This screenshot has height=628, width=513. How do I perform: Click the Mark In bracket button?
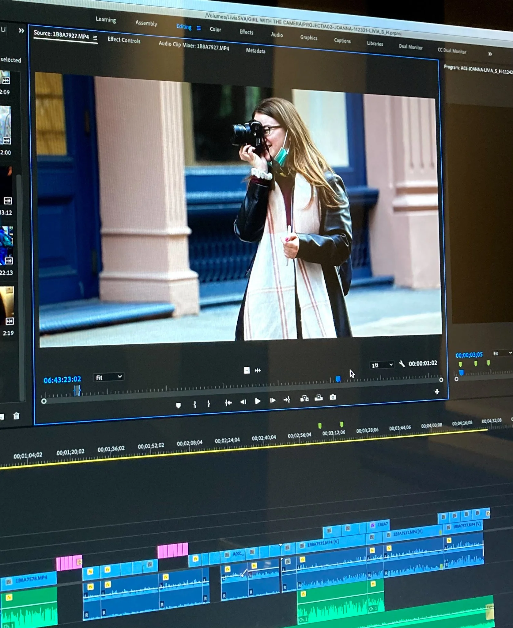click(x=194, y=404)
